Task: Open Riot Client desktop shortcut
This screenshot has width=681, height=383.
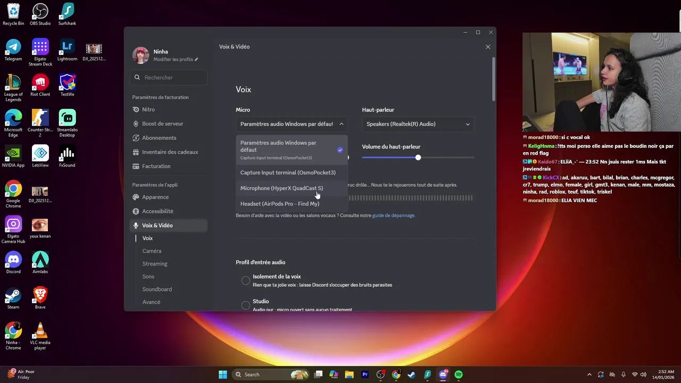Action: (40, 85)
